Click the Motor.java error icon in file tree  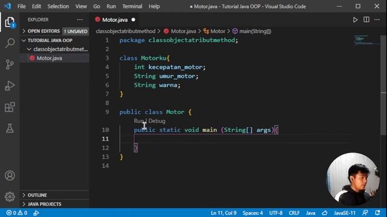point(32,58)
